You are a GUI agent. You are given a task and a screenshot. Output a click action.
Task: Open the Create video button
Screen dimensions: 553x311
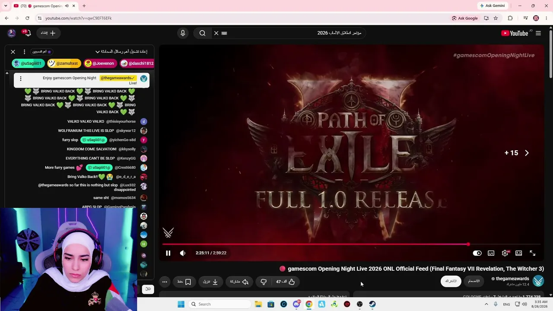pos(48,33)
